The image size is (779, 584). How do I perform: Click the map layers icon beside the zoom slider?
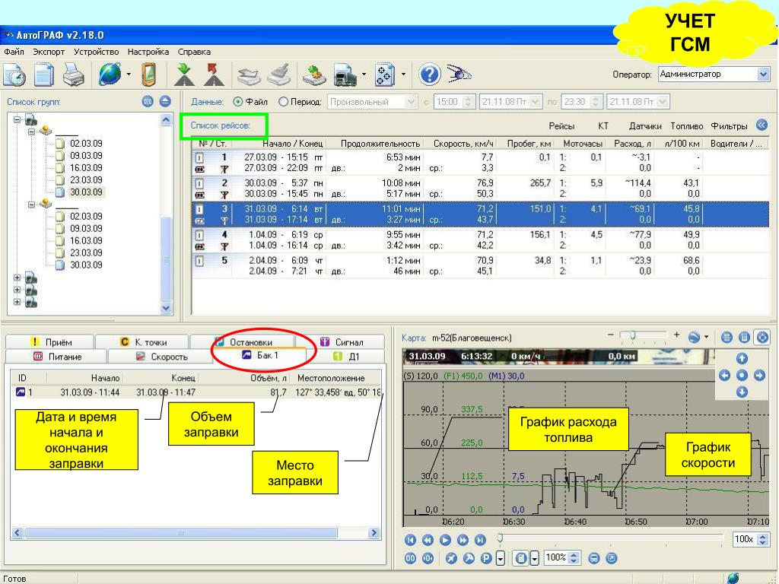[694, 338]
